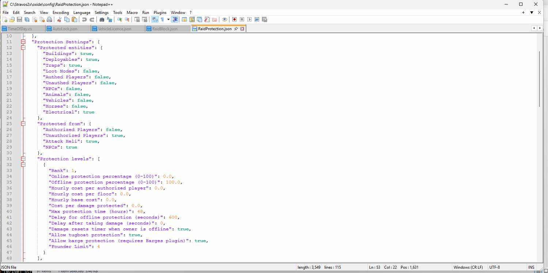Click the Cut scissors icon

(x=60, y=19)
